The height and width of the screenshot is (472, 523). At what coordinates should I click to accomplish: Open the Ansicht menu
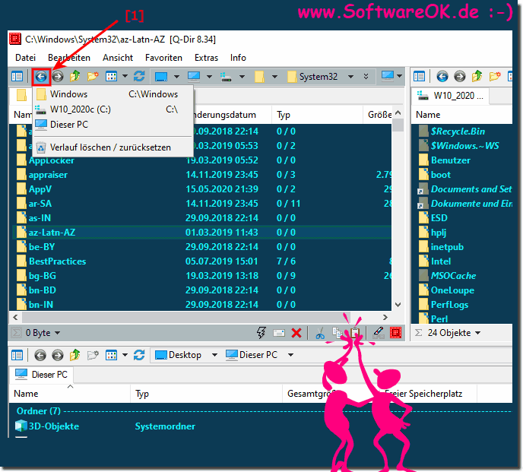118,58
